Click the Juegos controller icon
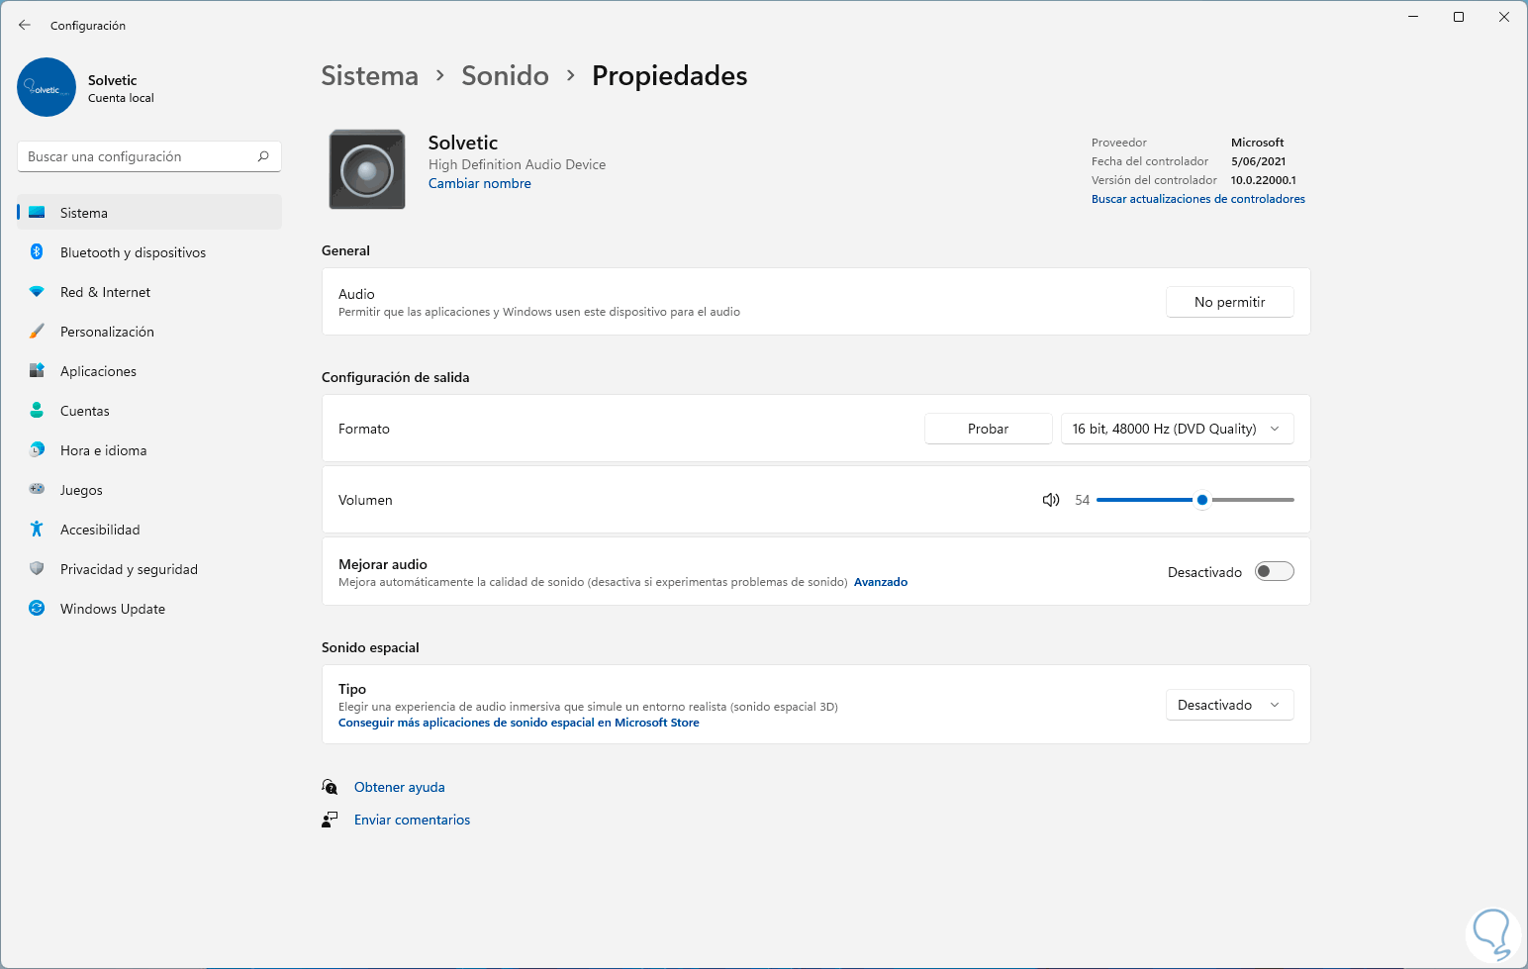 (37, 490)
